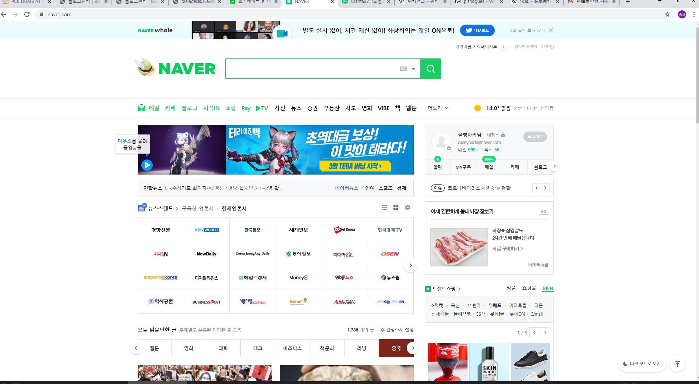This screenshot has height=384, width=699.
Task: Select 전체언론사 filter
Action: pyautogui.click(x=234, y=209)
